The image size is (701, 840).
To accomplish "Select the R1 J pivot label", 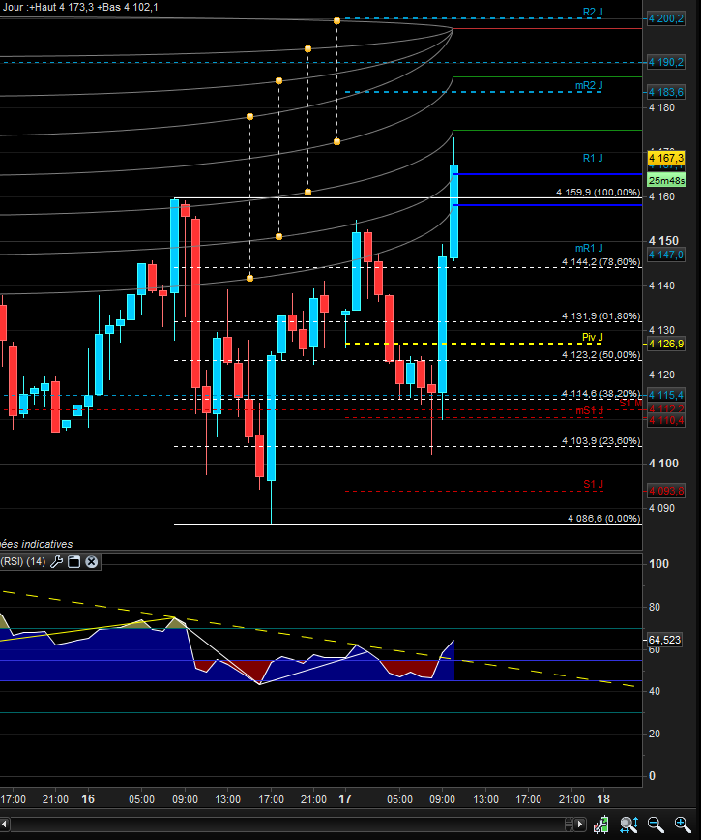I will tap(593, 158).
